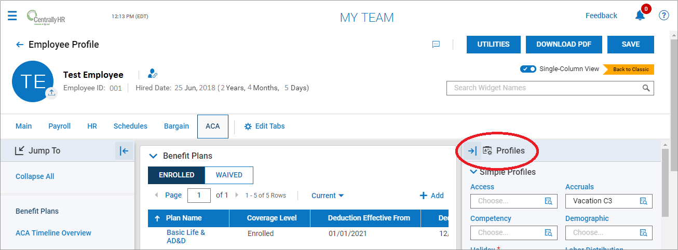Open the Basic Life & AD&D plan

coord(186,237)
